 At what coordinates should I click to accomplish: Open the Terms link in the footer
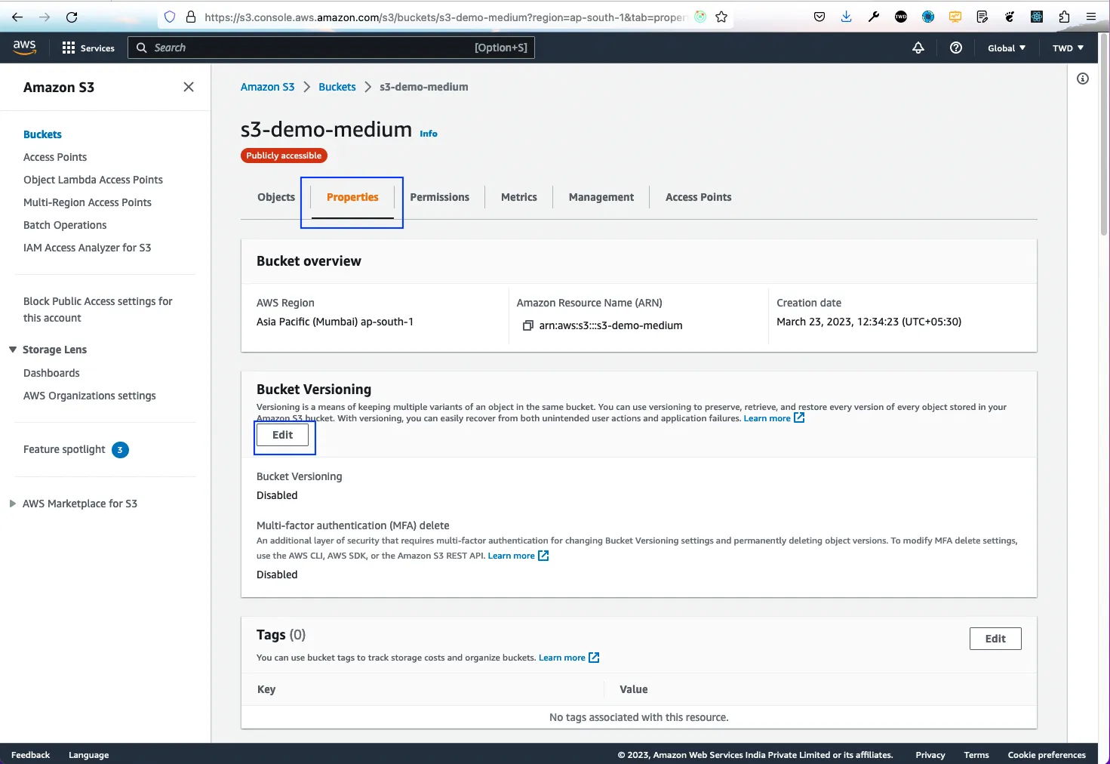(x=976, y=755)
